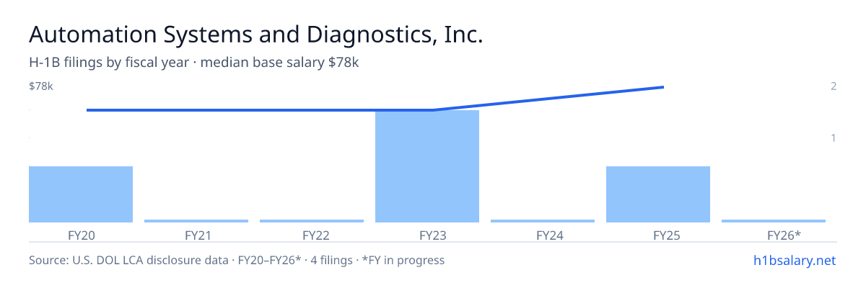Click the FY20 axis label
This screenshot has width=866, height=288.
[81, 235]
